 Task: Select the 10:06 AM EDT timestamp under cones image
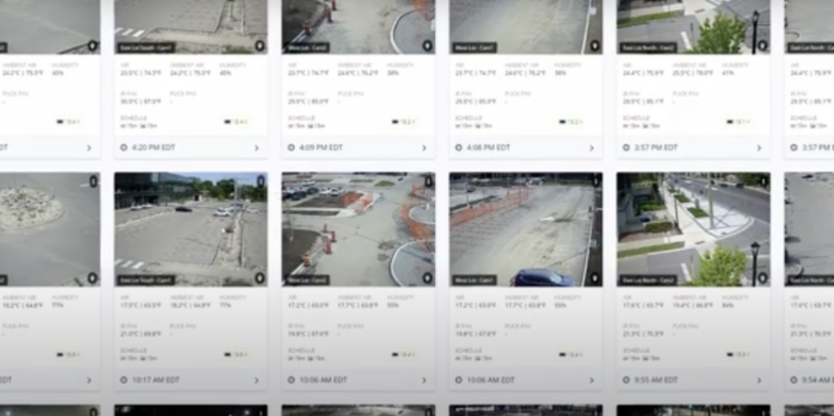point(319,380)
